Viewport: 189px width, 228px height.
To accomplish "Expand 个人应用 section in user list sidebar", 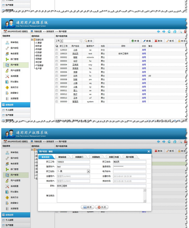I will (16, 110).
